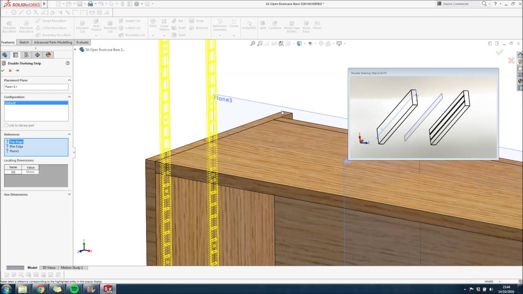
Task: Enable Link to library part checkbox
Action: tap(6, 125)
